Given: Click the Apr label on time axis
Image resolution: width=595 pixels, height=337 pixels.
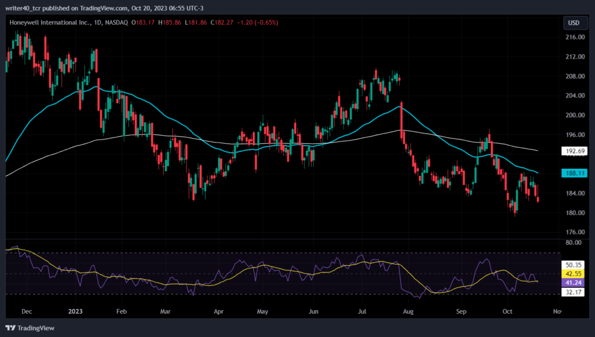Looking at the screenshot, I should pyautogui.click(x=218, y=311).
